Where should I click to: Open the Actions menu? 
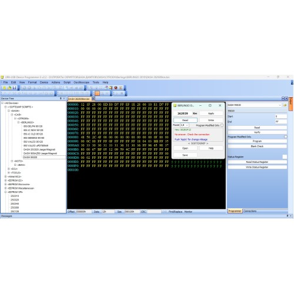tap(56, 82)
